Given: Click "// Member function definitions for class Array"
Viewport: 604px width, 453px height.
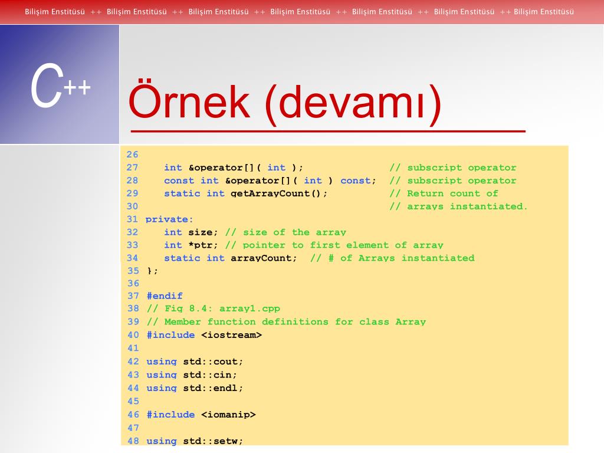Looking at the screenshot, I should point(286,321).
